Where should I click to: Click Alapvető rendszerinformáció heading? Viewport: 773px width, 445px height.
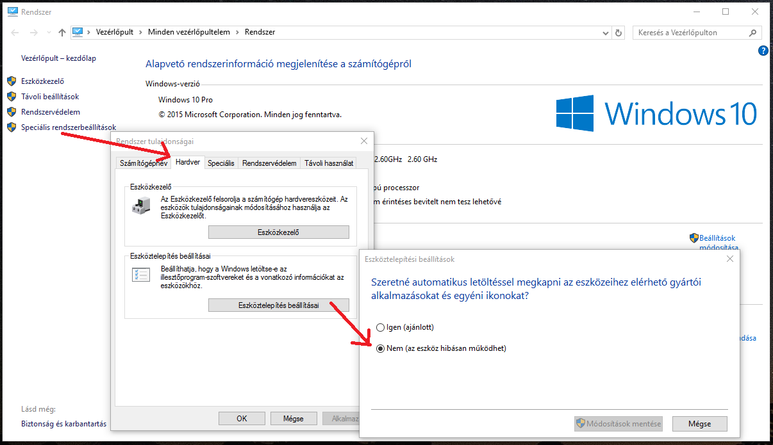click(x=278, y=64)
